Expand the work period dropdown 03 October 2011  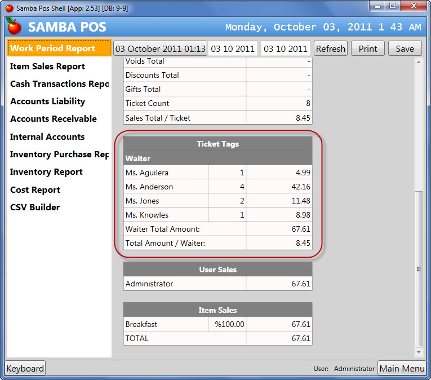point(161,49)
